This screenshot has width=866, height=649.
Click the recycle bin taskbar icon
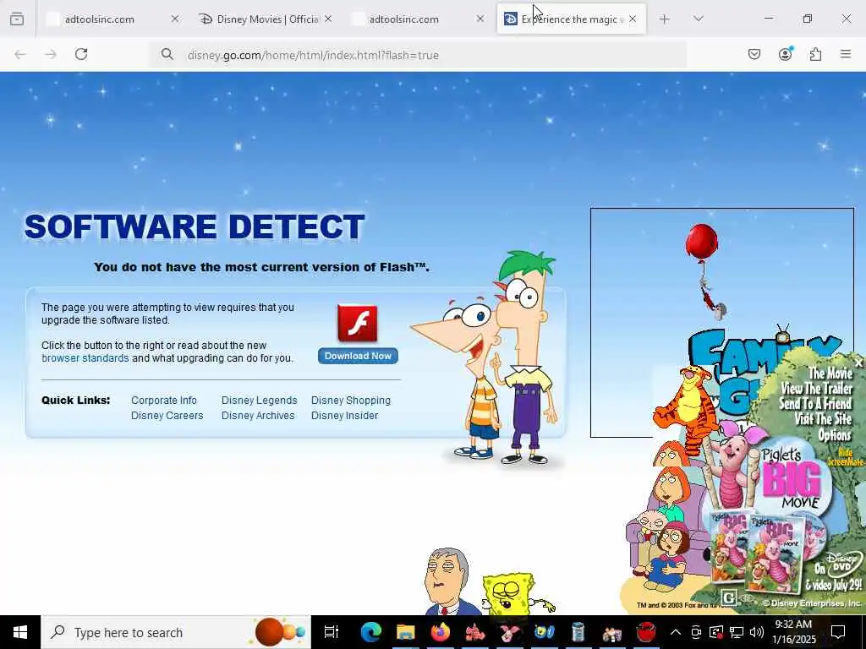(x=578, y=632)
